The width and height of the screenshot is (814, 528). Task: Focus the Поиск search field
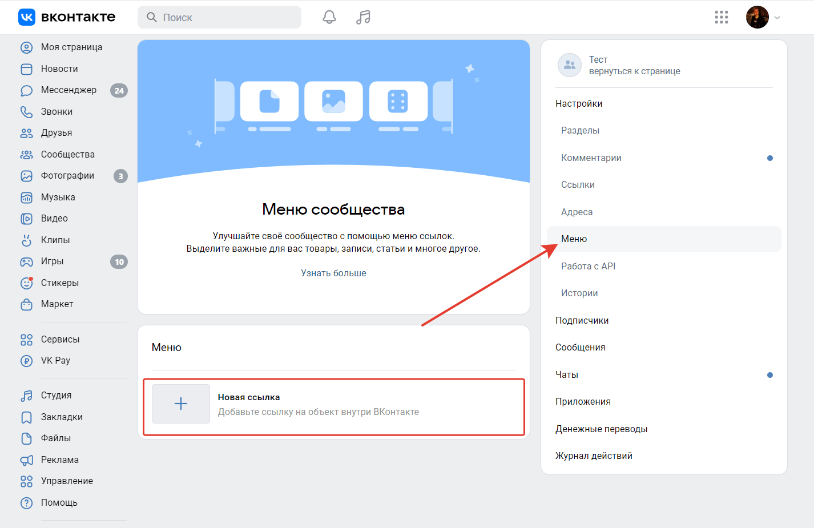[x=219, y=17]
